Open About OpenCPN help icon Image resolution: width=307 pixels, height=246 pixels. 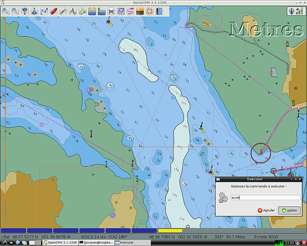159,11
